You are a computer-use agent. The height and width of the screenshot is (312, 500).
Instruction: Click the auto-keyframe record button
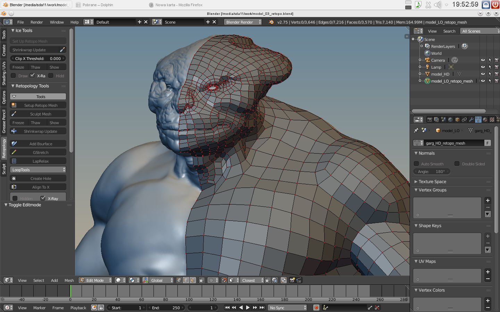[x=316, y=307]
